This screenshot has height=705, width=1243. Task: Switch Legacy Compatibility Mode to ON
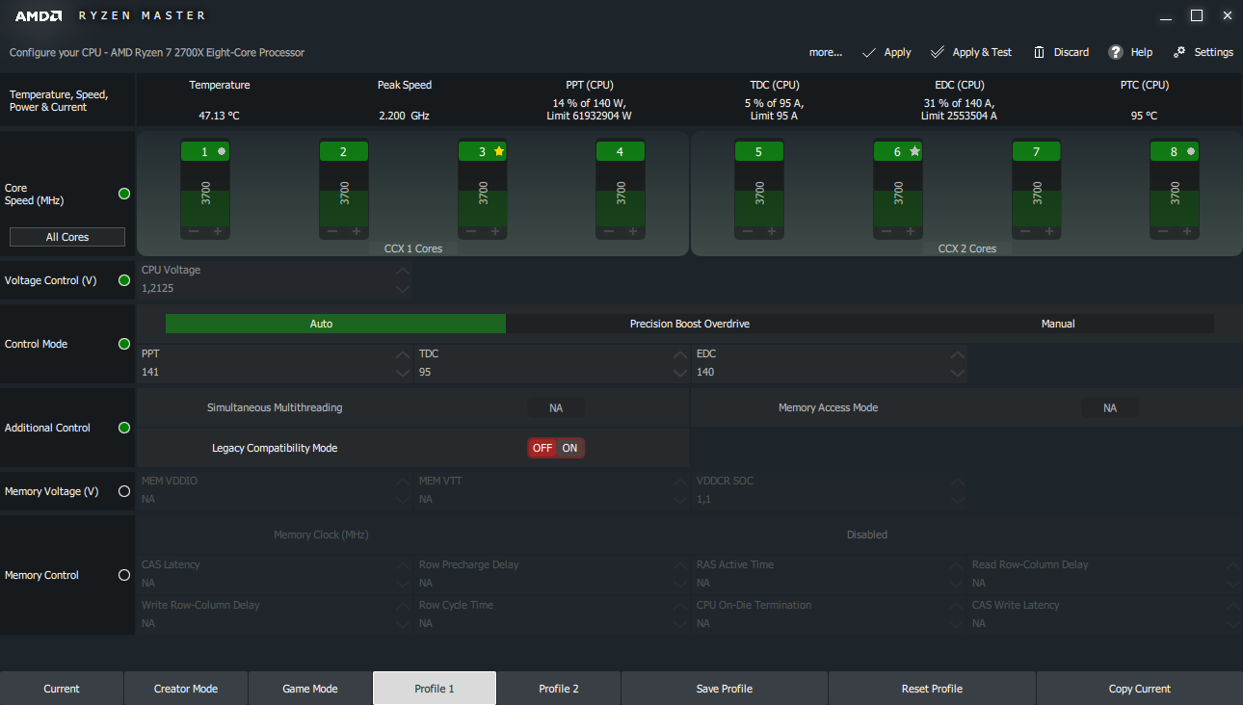point(570,448)
